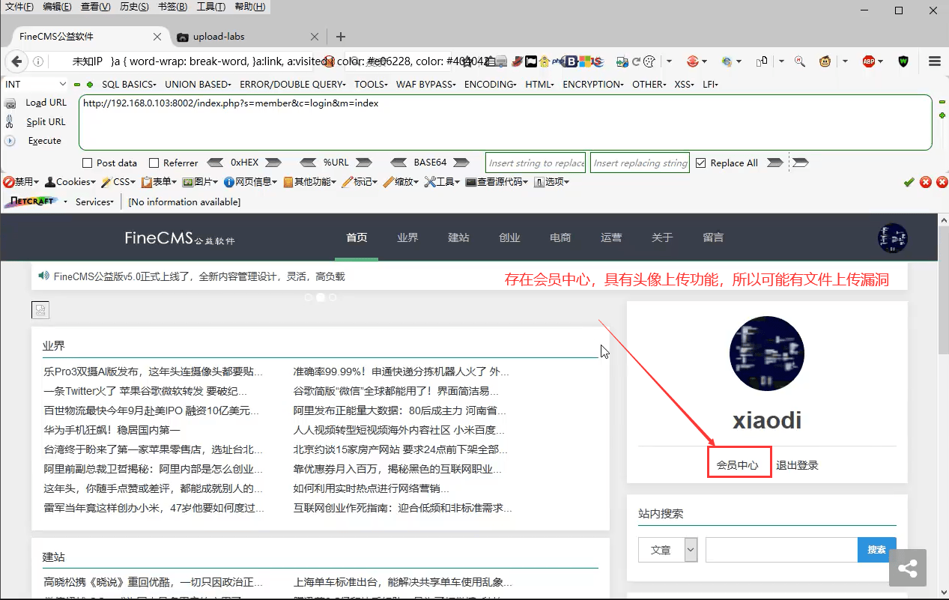The width and height of the screenshot is (949, 600).
Task: Enable the Referrer checkbox
Action: pos(154,163)
